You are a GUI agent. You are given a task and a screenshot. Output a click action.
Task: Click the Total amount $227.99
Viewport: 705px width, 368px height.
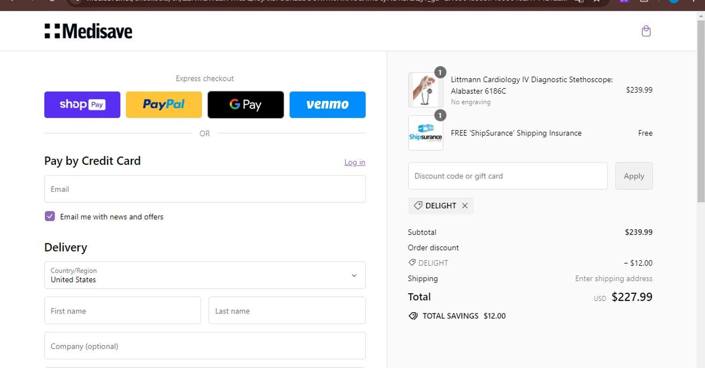[x=632, y=297]
